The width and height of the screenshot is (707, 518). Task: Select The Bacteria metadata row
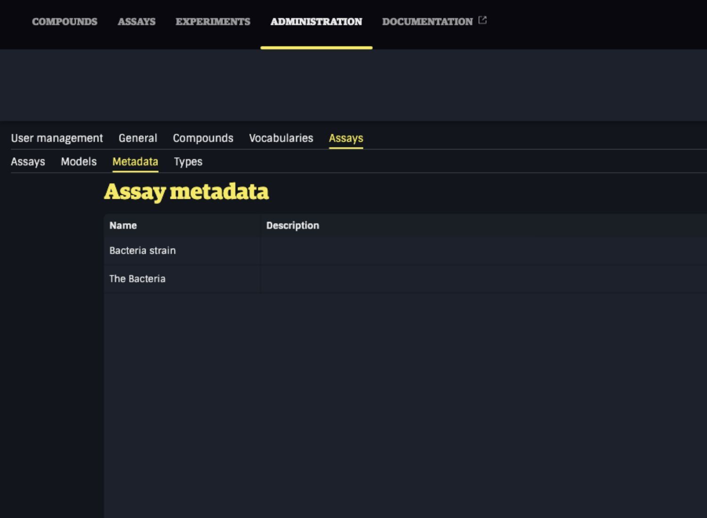tap(137, 279)
